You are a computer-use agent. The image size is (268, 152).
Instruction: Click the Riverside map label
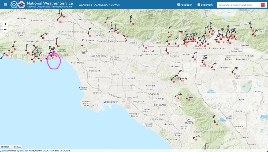(x=224, y=68)
